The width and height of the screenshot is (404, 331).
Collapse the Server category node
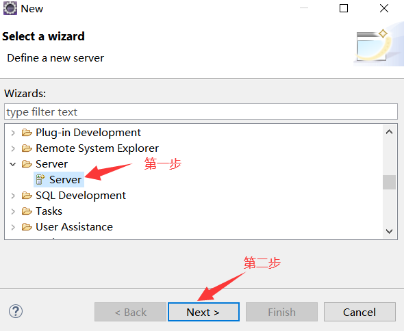[12, 164]
